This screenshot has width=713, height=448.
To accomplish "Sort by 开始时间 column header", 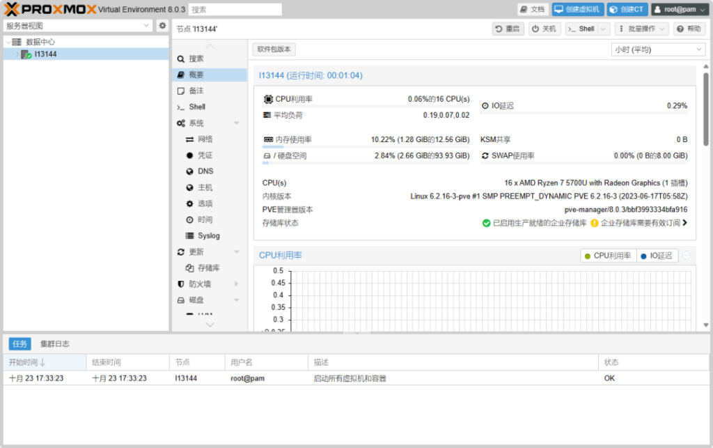I will [x=26, y=362].
